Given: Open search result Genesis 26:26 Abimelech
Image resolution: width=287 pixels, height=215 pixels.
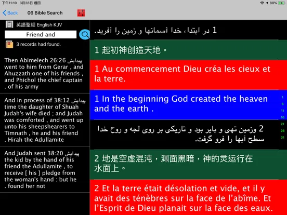Looking at the screenshot, I should (45, 74).
